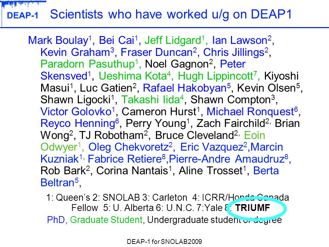Click the name Corina Nantais
The height and width of the screenshot is (247, 329).
[132, 171]
